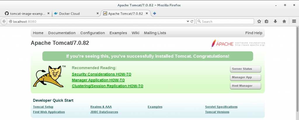This screenshot has height=120, width=299.
Task: Open the First Web Application link
Action: pyautogui.click(x=49, y=112)
